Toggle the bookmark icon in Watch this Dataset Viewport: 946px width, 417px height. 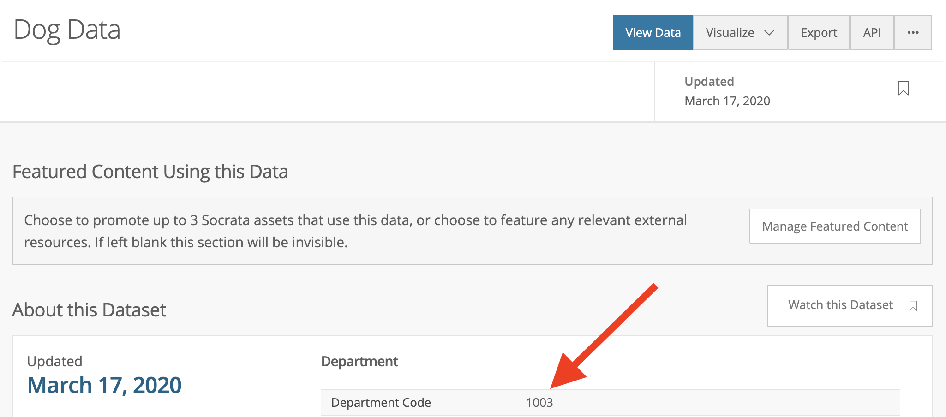click(x=913, y=306)
